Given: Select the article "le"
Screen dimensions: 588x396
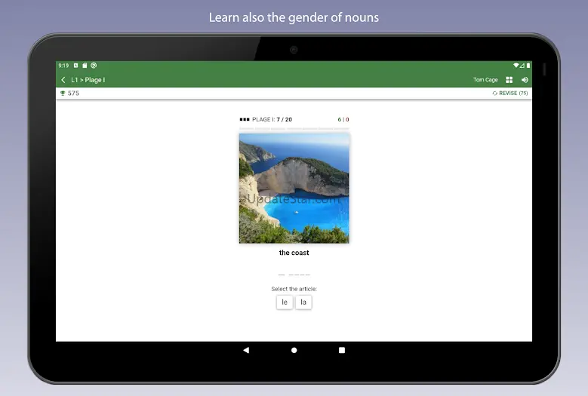Looking at the screenshot, I should [285, 302].
